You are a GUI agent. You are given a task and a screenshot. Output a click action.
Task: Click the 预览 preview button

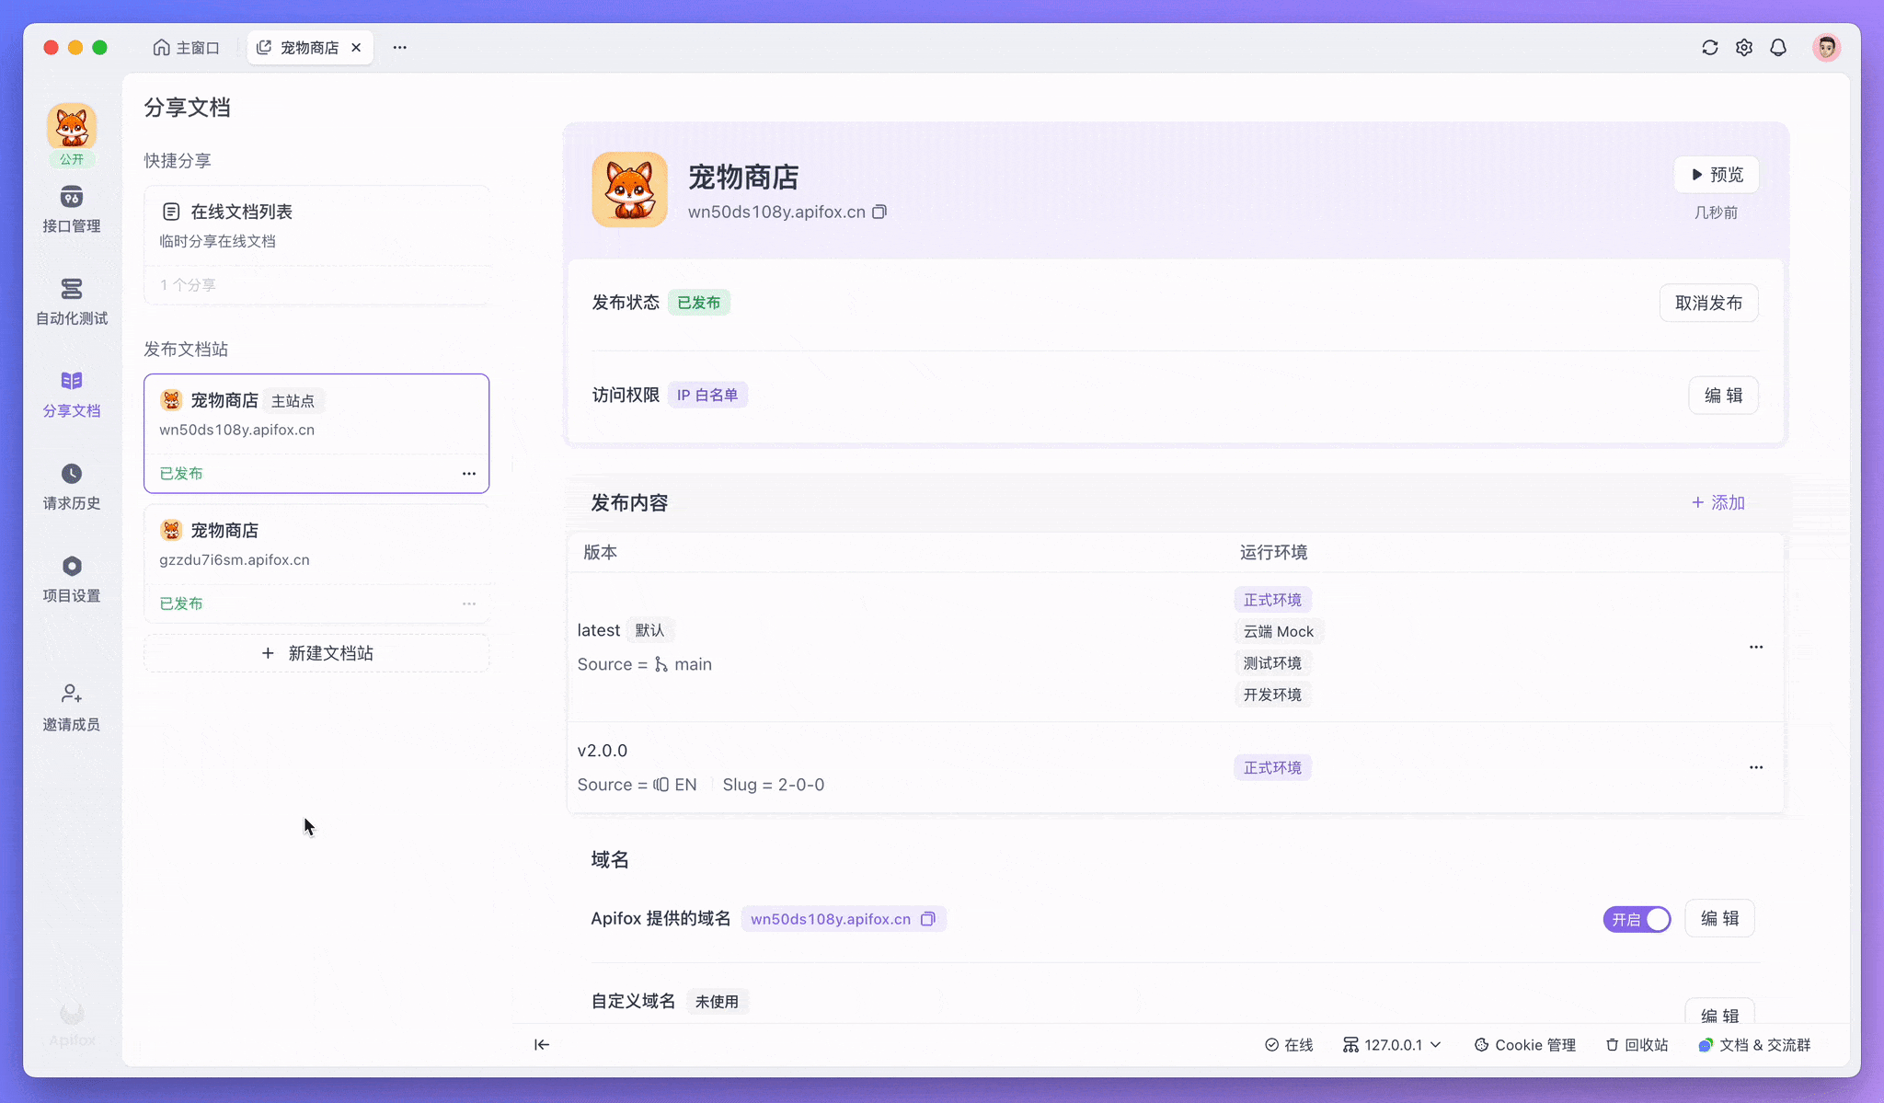point(1717,175)
